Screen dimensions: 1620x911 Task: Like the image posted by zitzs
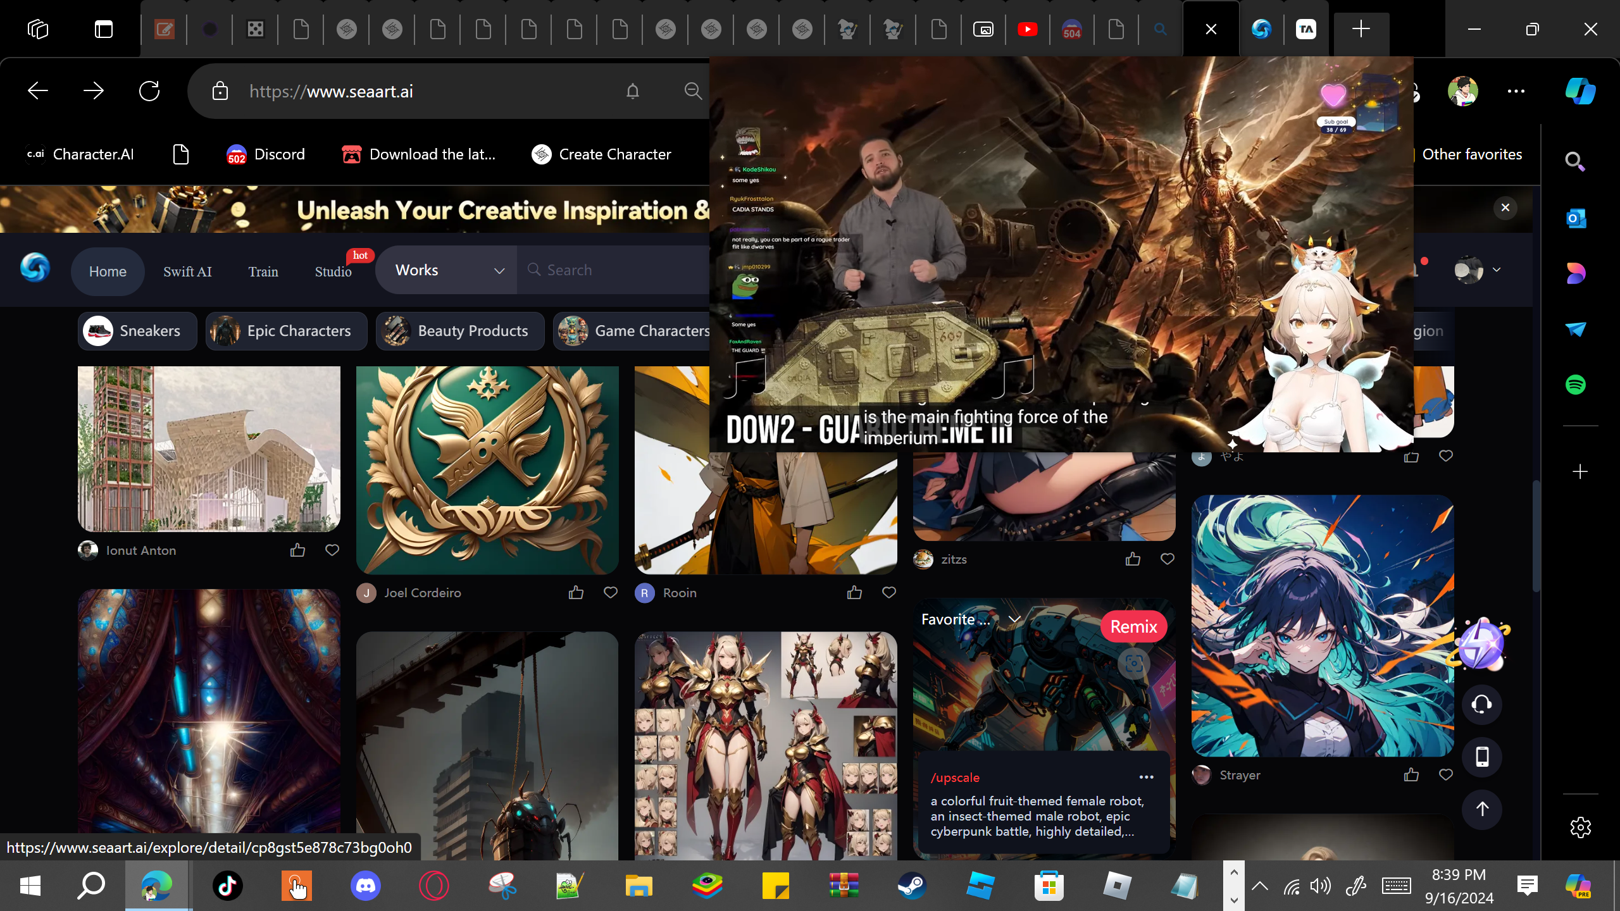1133,559
